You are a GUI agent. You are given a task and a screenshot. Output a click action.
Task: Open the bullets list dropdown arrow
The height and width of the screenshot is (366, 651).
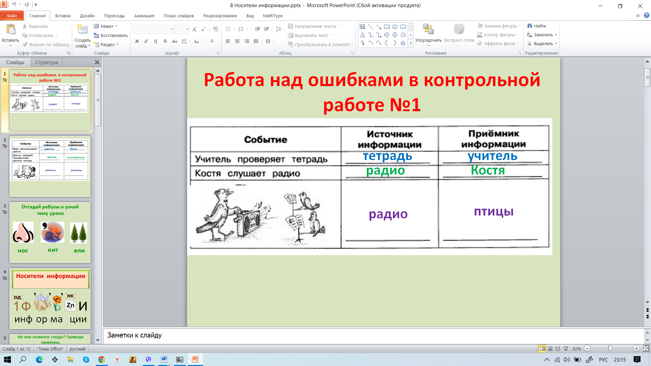tap(234, 29)
